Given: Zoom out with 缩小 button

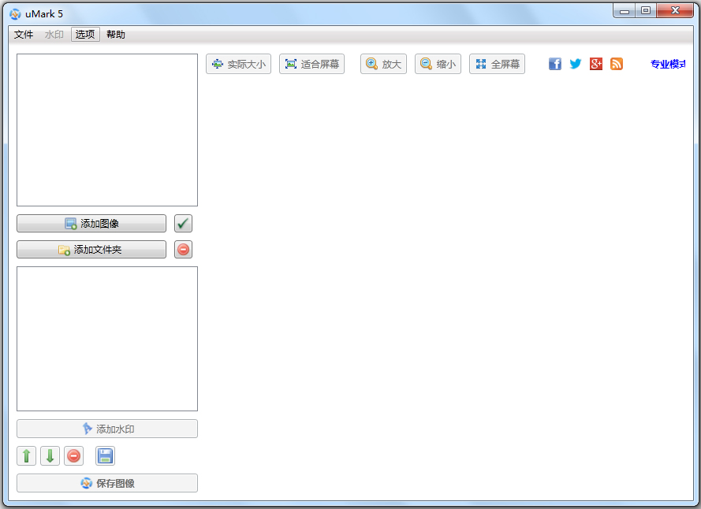Looking at the screenshot, I should coord(438,64).
